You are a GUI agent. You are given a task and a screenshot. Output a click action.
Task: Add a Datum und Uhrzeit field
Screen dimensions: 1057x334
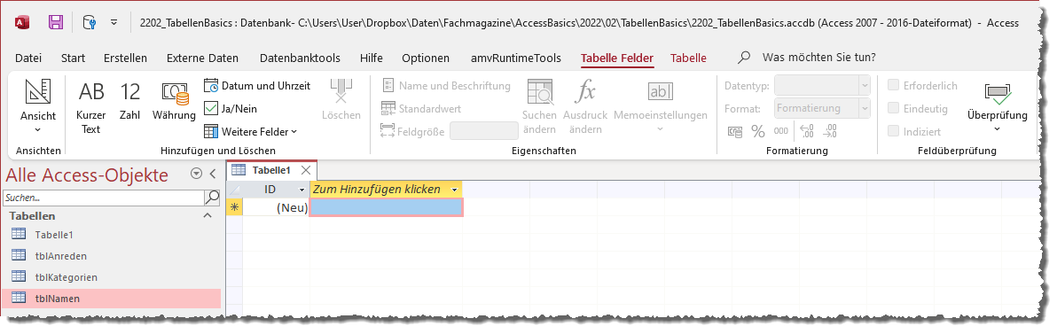(257, 86)
